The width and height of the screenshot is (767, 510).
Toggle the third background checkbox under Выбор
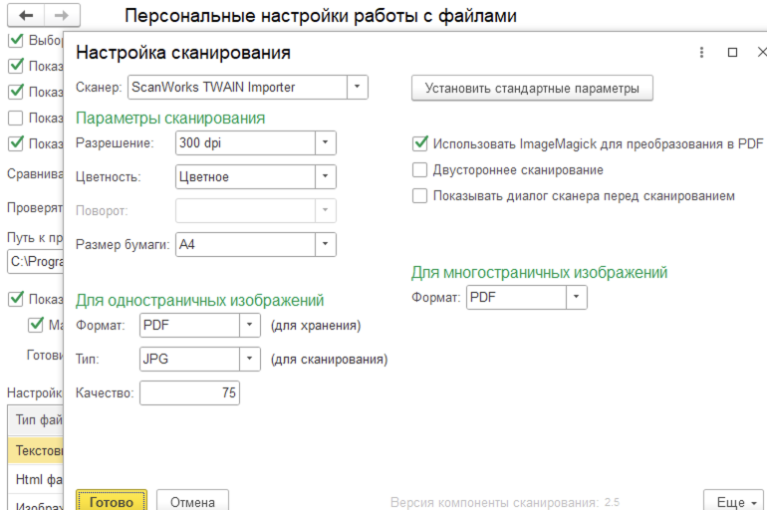pos(16,92)
